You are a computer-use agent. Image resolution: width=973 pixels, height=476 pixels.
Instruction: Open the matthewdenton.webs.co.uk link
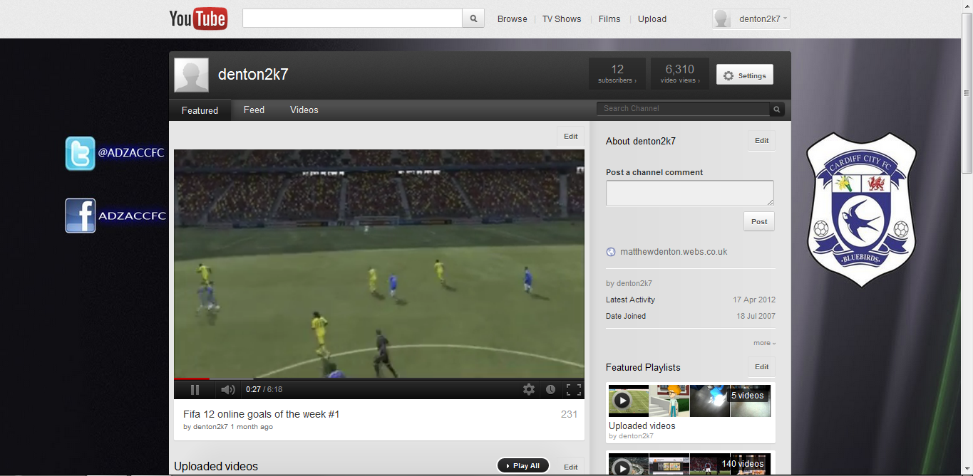(x=674, y=252)
